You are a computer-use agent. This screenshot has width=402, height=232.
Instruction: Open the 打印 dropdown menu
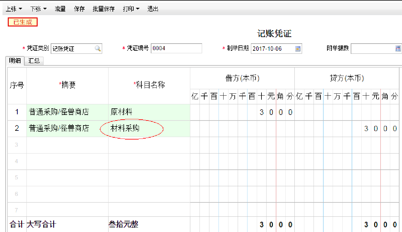131,9
